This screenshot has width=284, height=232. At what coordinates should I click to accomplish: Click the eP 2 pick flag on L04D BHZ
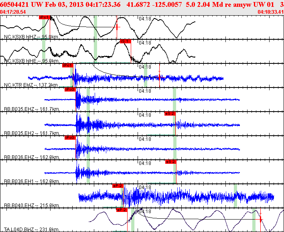pos(122,210)
